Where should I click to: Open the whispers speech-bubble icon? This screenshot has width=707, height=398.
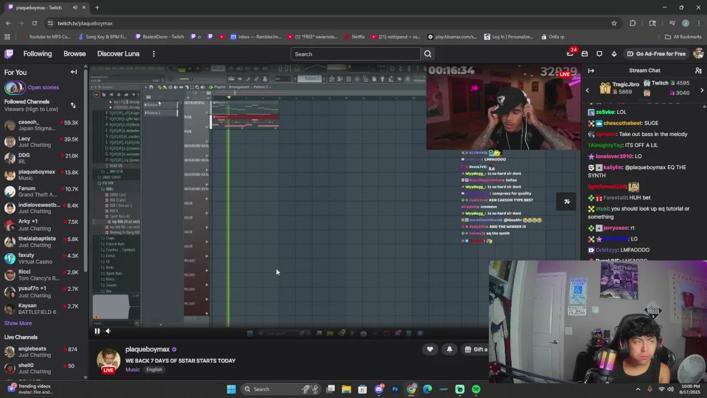599,54
